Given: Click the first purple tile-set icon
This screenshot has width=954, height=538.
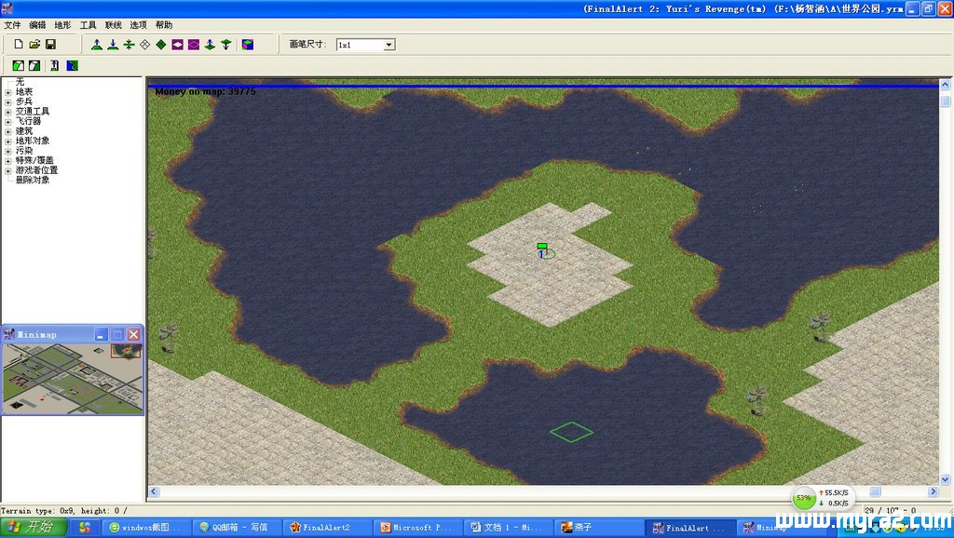Looking at the screenshot, I should (x=178, y=45).
